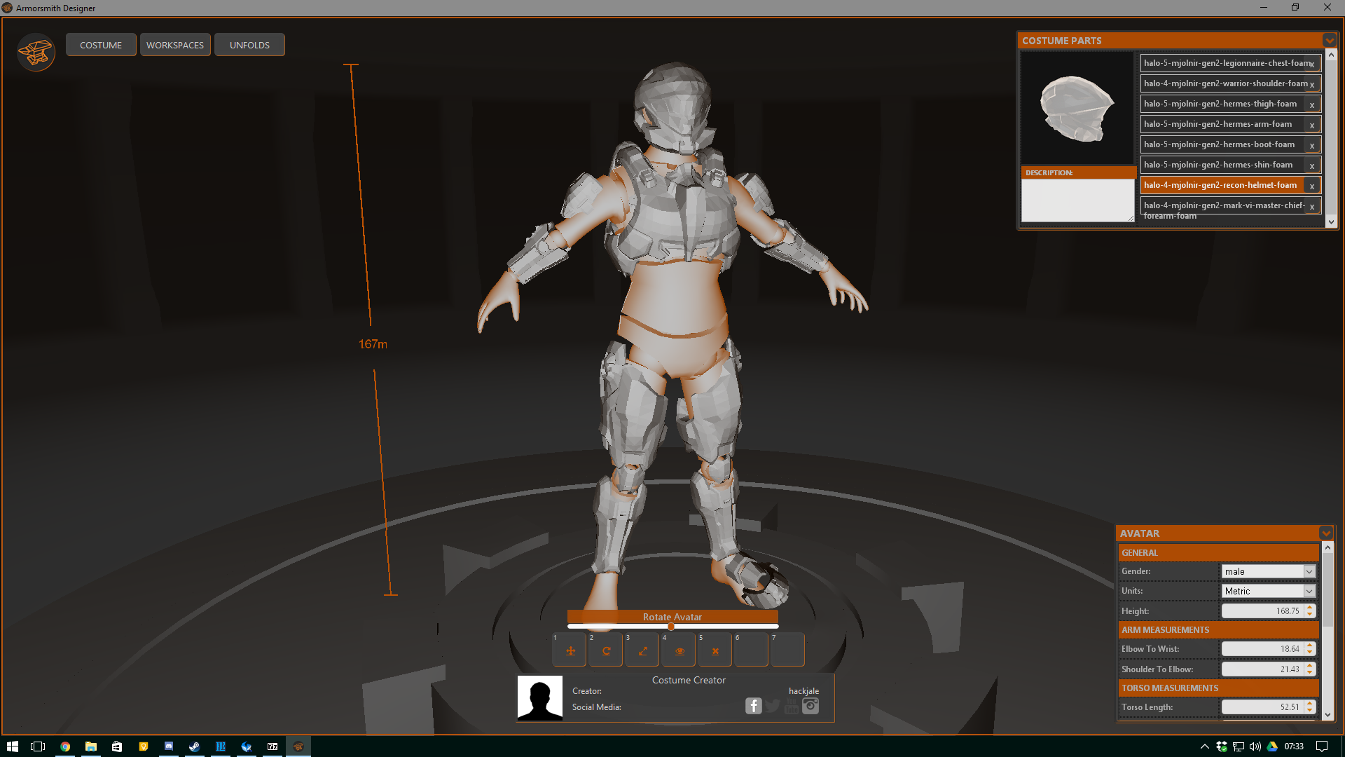Open the COSTUME menu
This screenshot has height=757, width=1345.
pos(101,45)
